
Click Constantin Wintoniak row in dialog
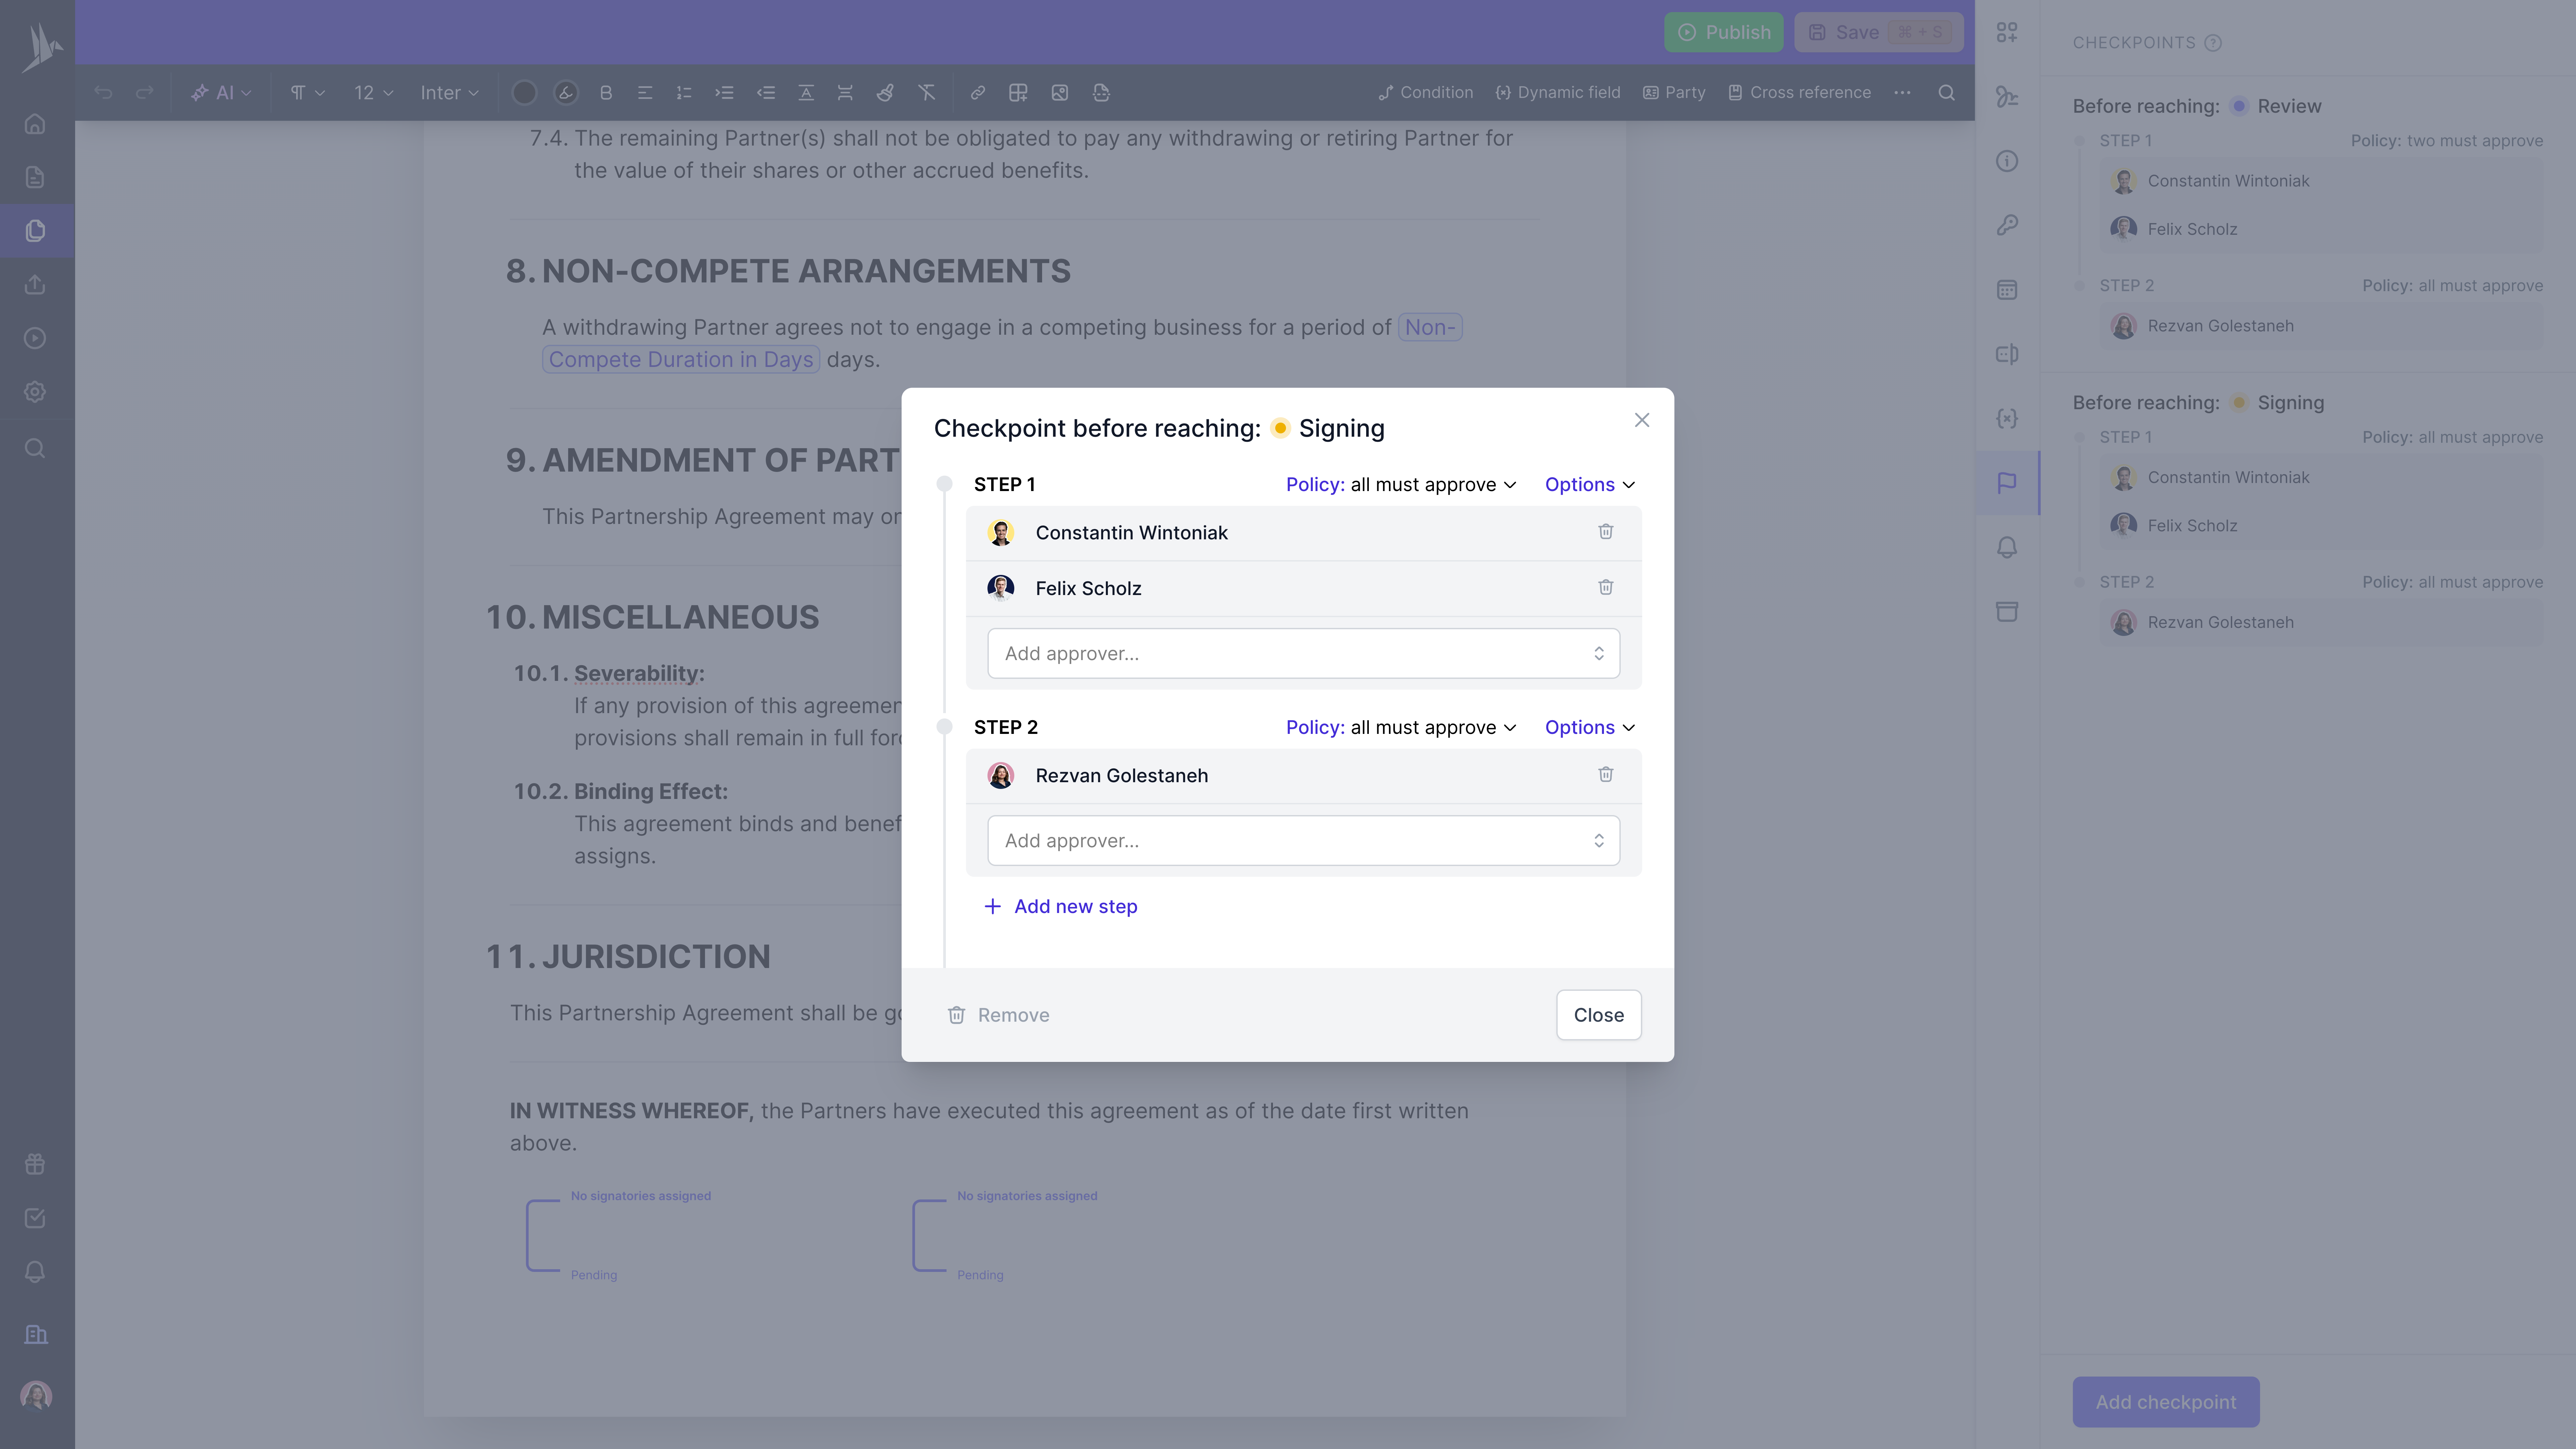(x=1303, y=533)
